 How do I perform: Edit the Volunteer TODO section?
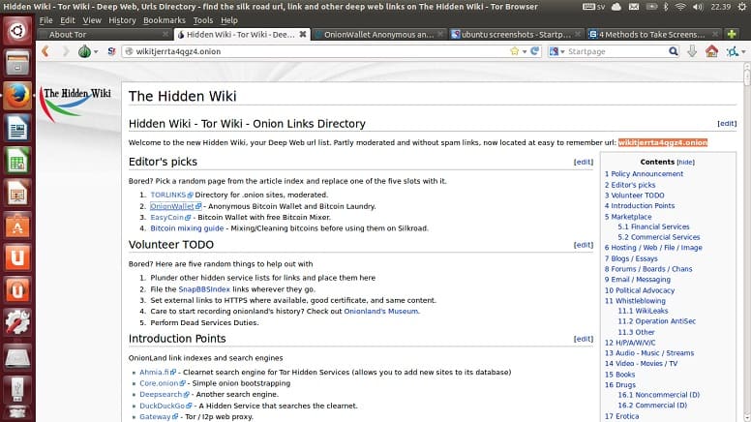coord(584,245)
